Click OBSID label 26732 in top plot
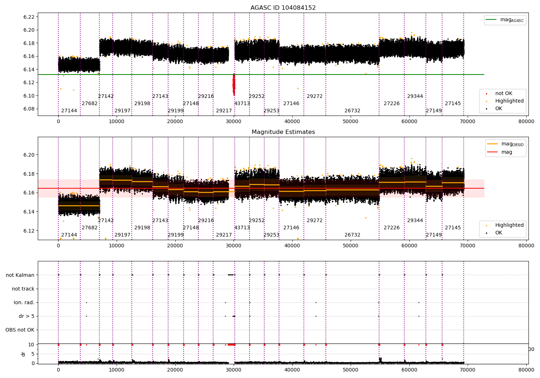The width and height of the screenshot is (540, 378). (352, 111)
